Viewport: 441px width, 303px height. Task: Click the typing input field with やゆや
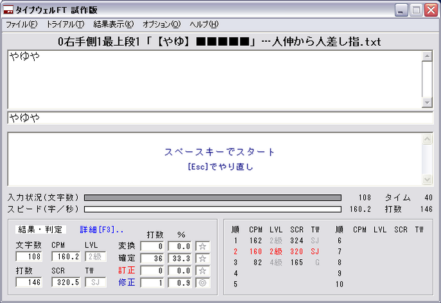pyautogui.click(x=221, y=118)
